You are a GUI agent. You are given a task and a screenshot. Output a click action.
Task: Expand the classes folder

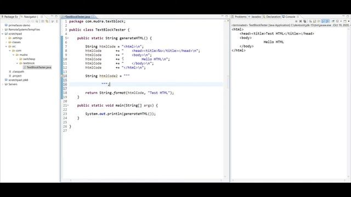(x=6, y=42)
